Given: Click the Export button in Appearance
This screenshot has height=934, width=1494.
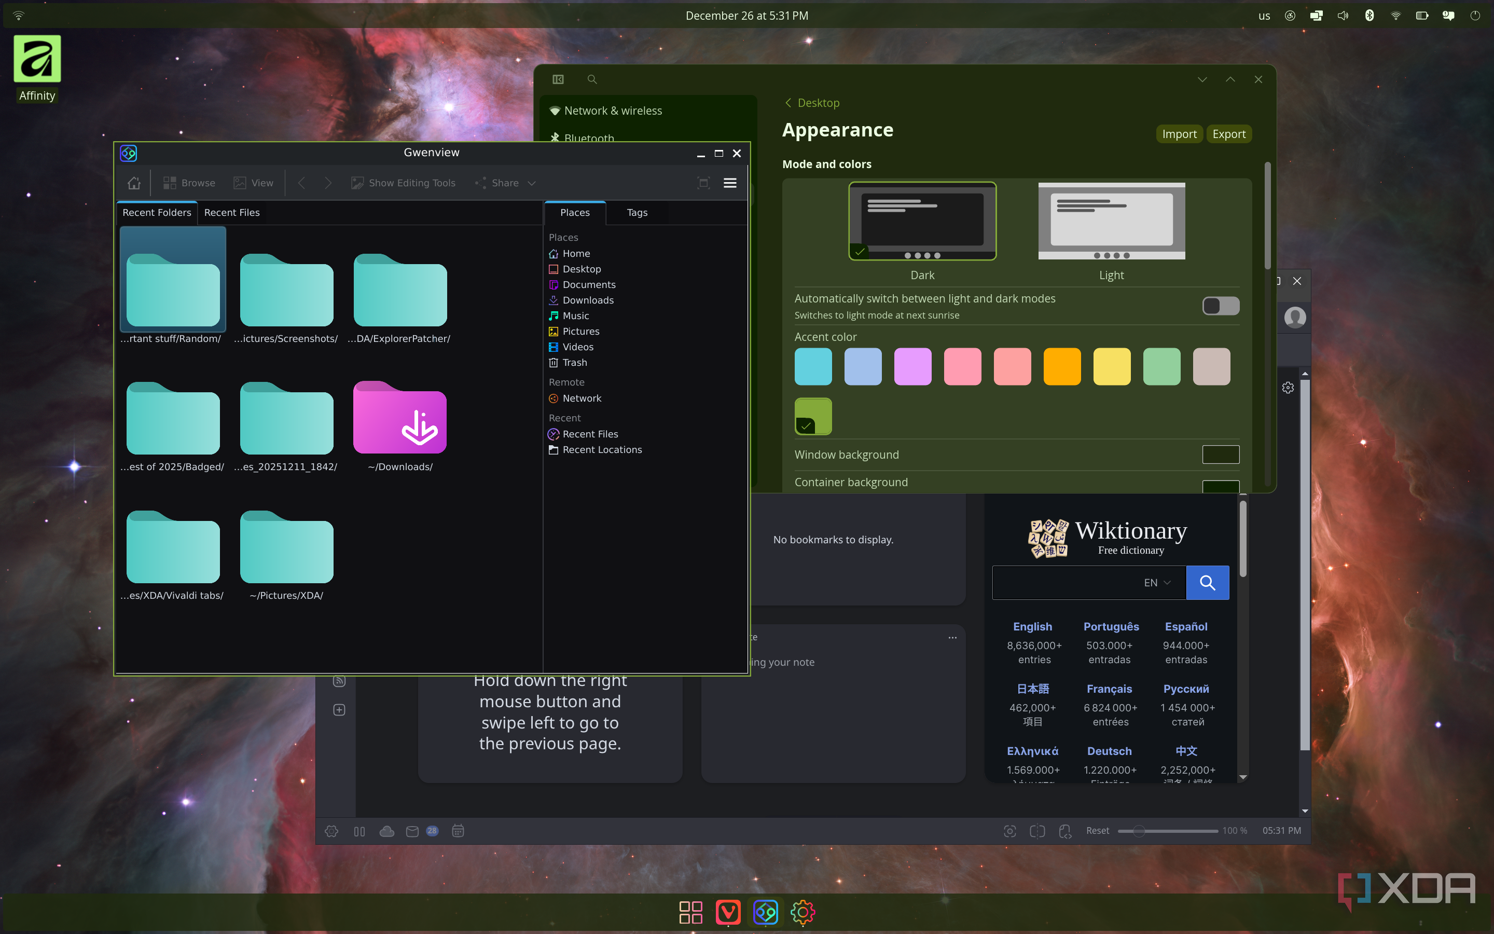Looking at the screenshot, I should (1228, 134).
